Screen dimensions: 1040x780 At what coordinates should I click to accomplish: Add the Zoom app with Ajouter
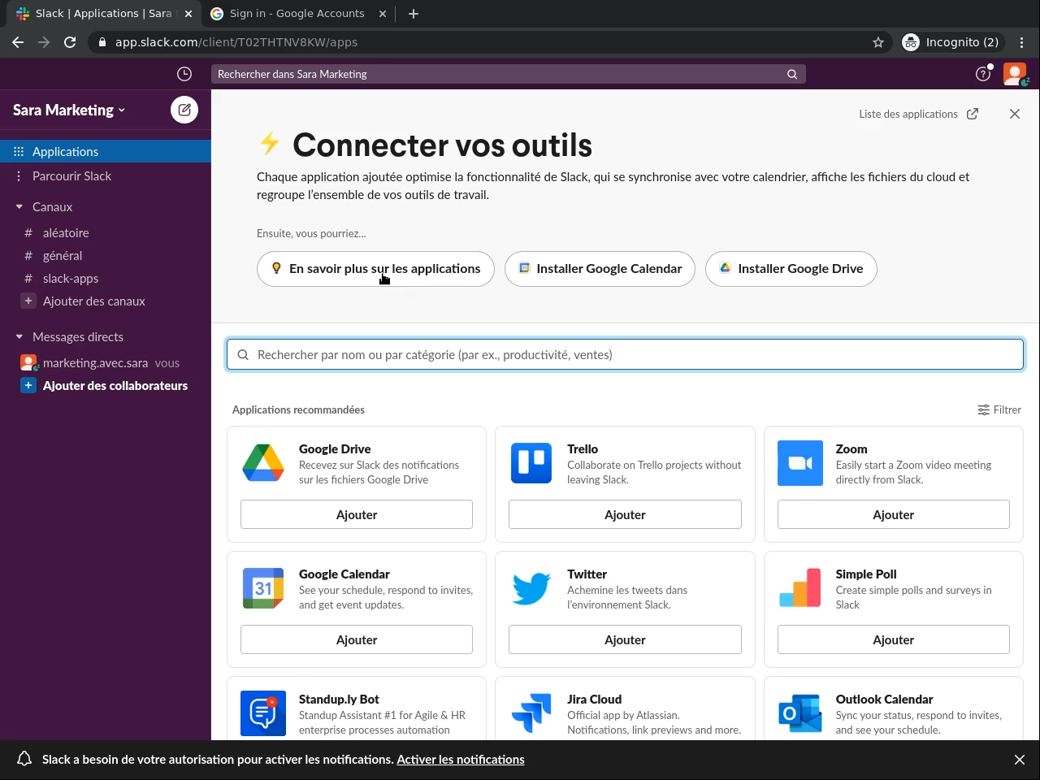click(894, 514)
